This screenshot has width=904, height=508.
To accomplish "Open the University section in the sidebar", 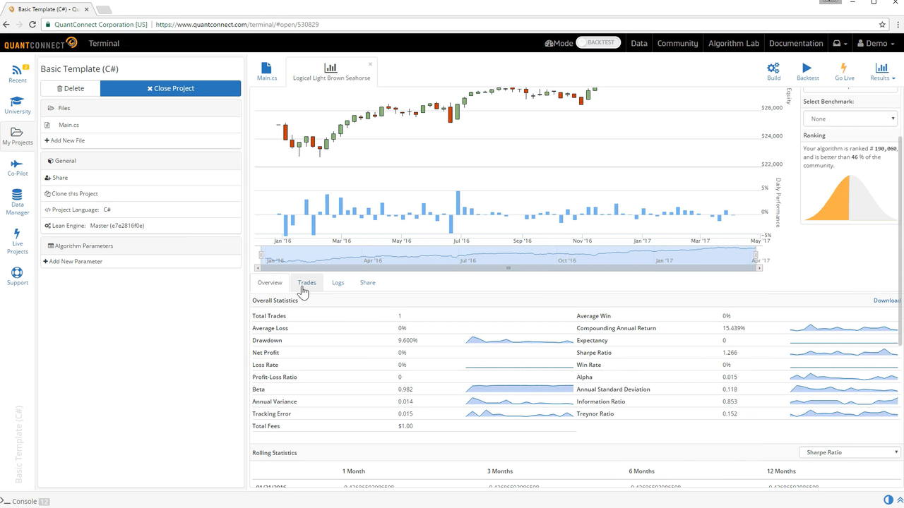I will pos(18,104).
